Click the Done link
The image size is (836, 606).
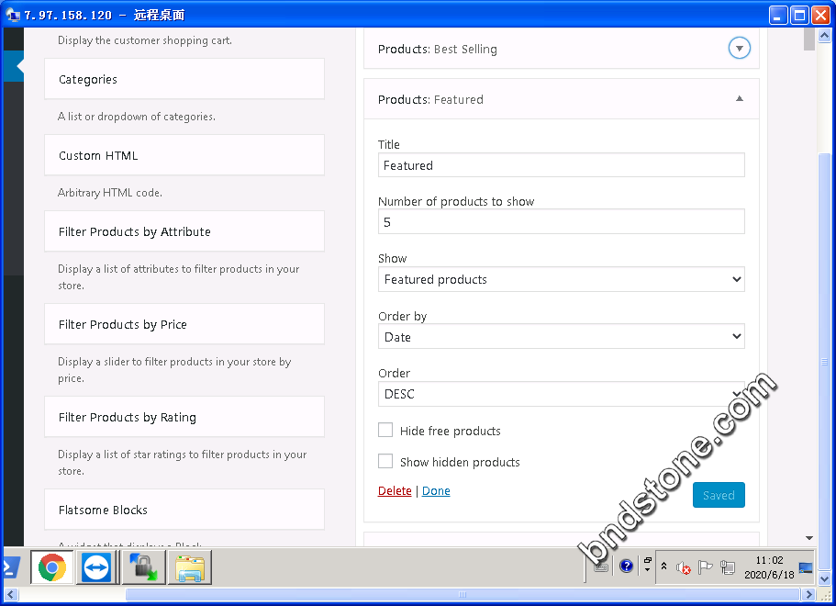[x=436, y=491]
